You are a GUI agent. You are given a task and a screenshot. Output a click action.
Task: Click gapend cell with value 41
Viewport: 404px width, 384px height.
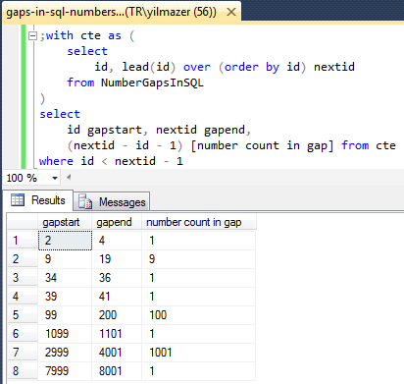pos(117,297)
